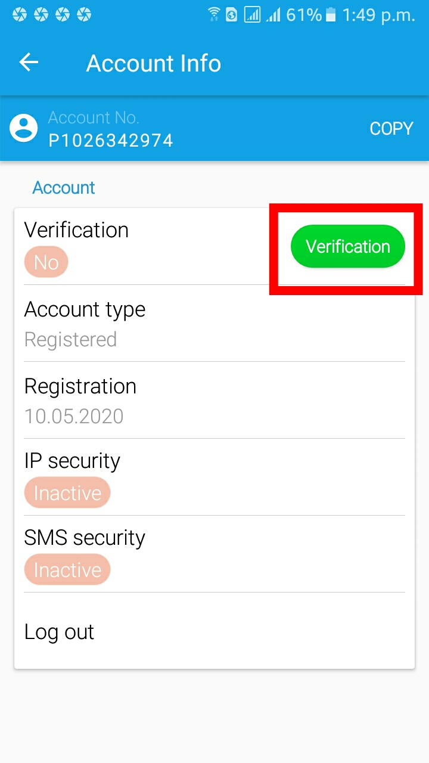Tap the Wi-Fi status bar icon
Image resolution: width=429 pixels, height=763 pixels.
[213, 14]
